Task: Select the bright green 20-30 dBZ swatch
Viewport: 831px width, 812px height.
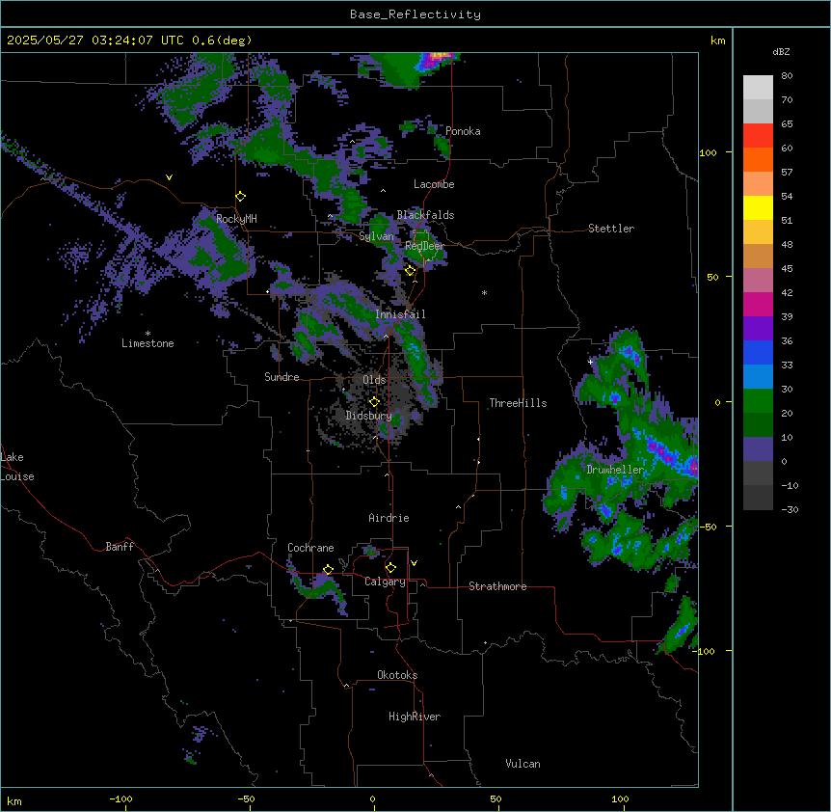Action: pyautogui.click(x=758, y=401)
